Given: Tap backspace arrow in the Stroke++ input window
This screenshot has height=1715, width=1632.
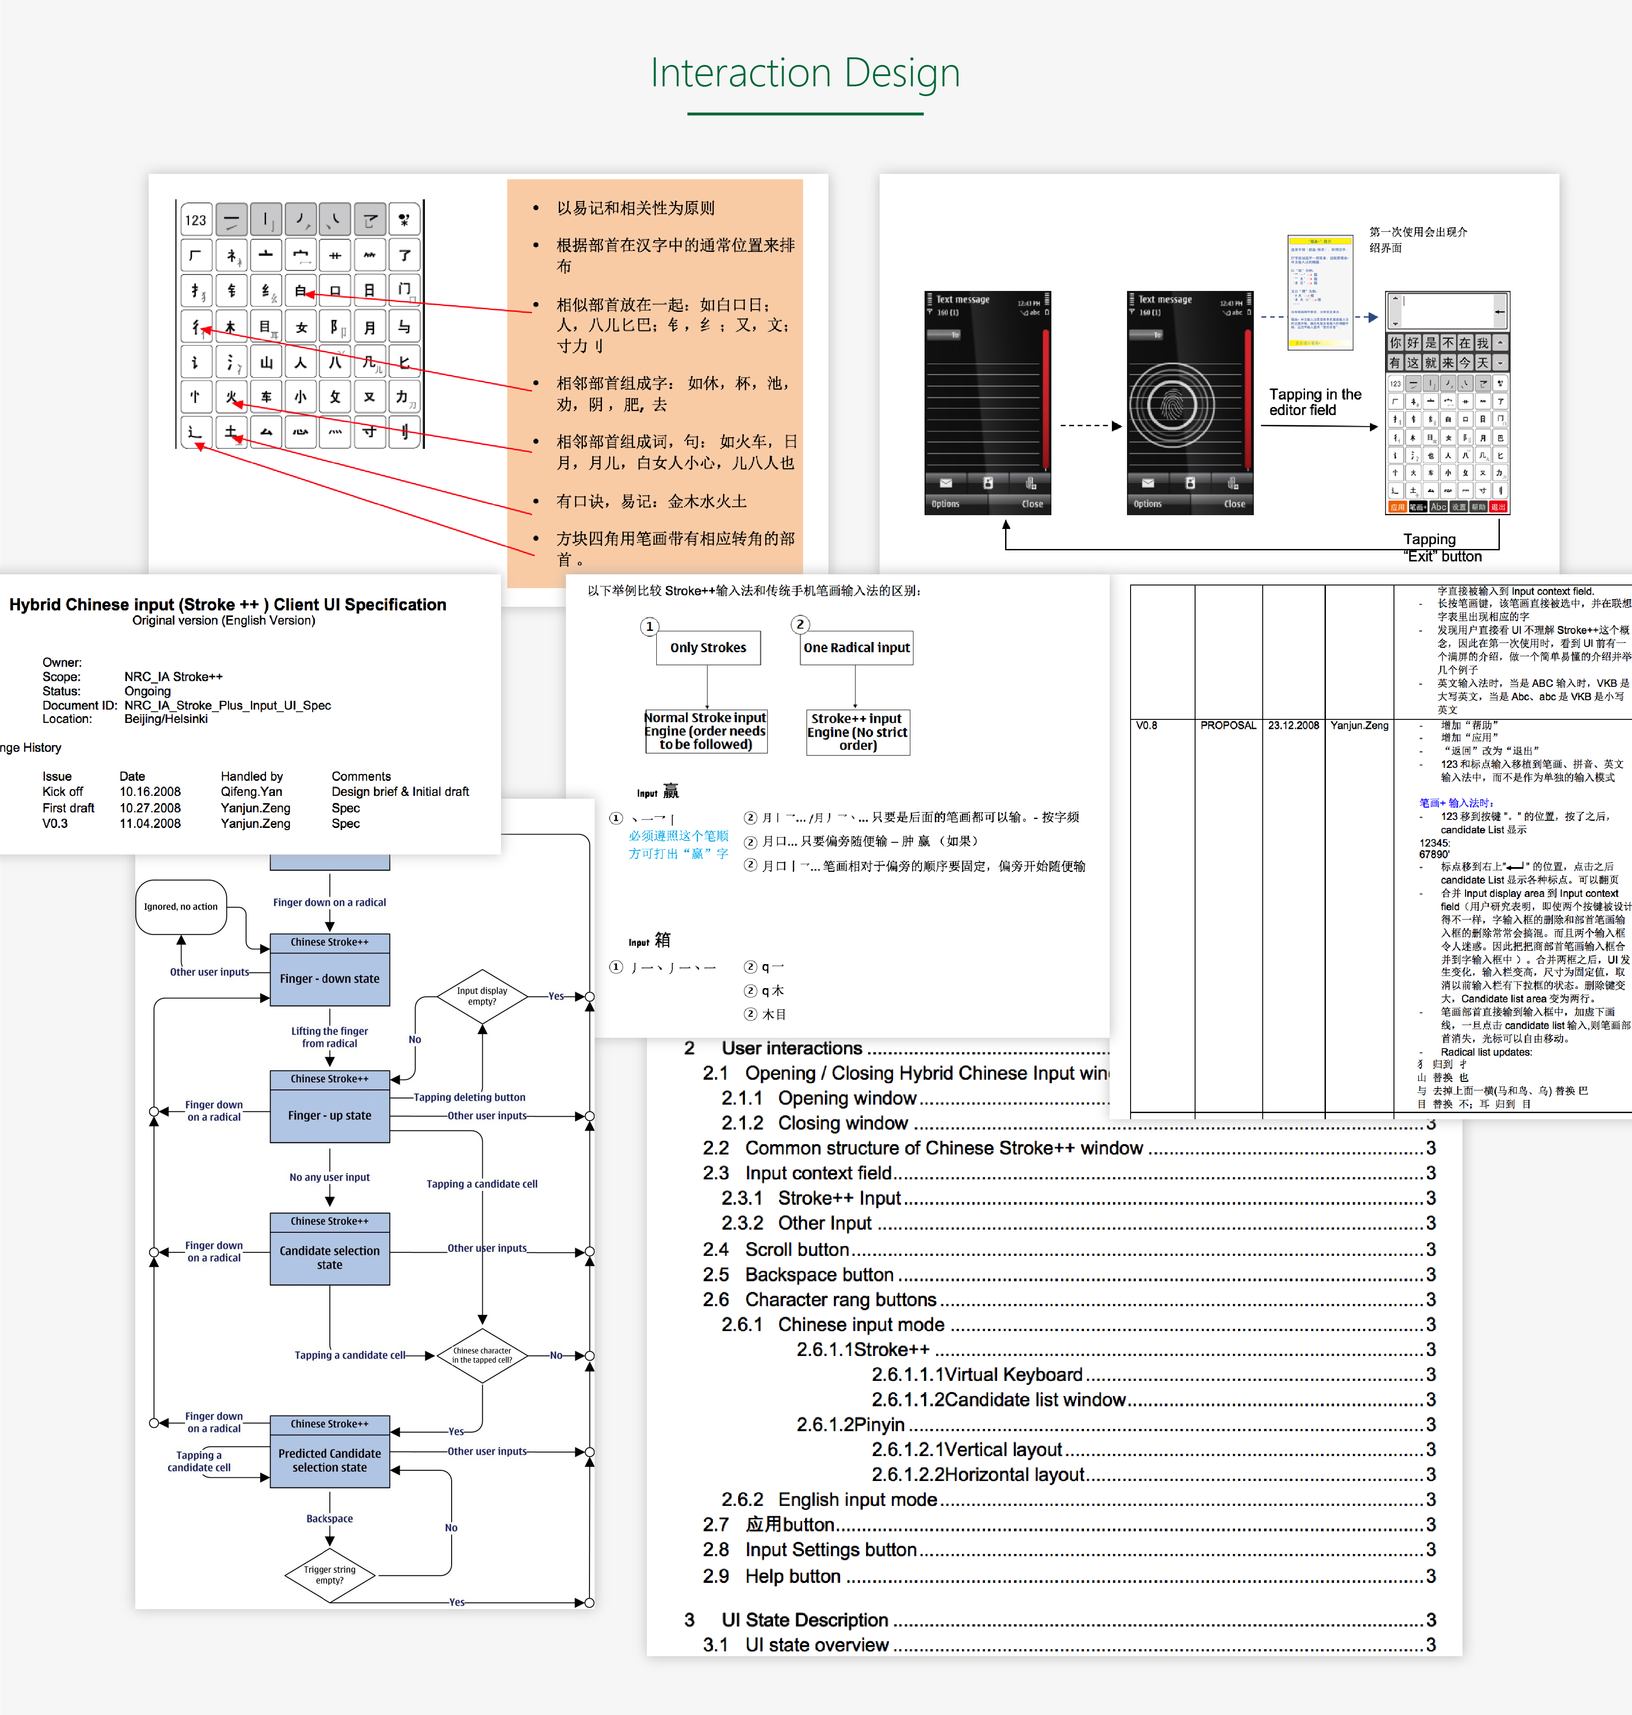Looking at the screenshot, I should tap(1501, 311).
